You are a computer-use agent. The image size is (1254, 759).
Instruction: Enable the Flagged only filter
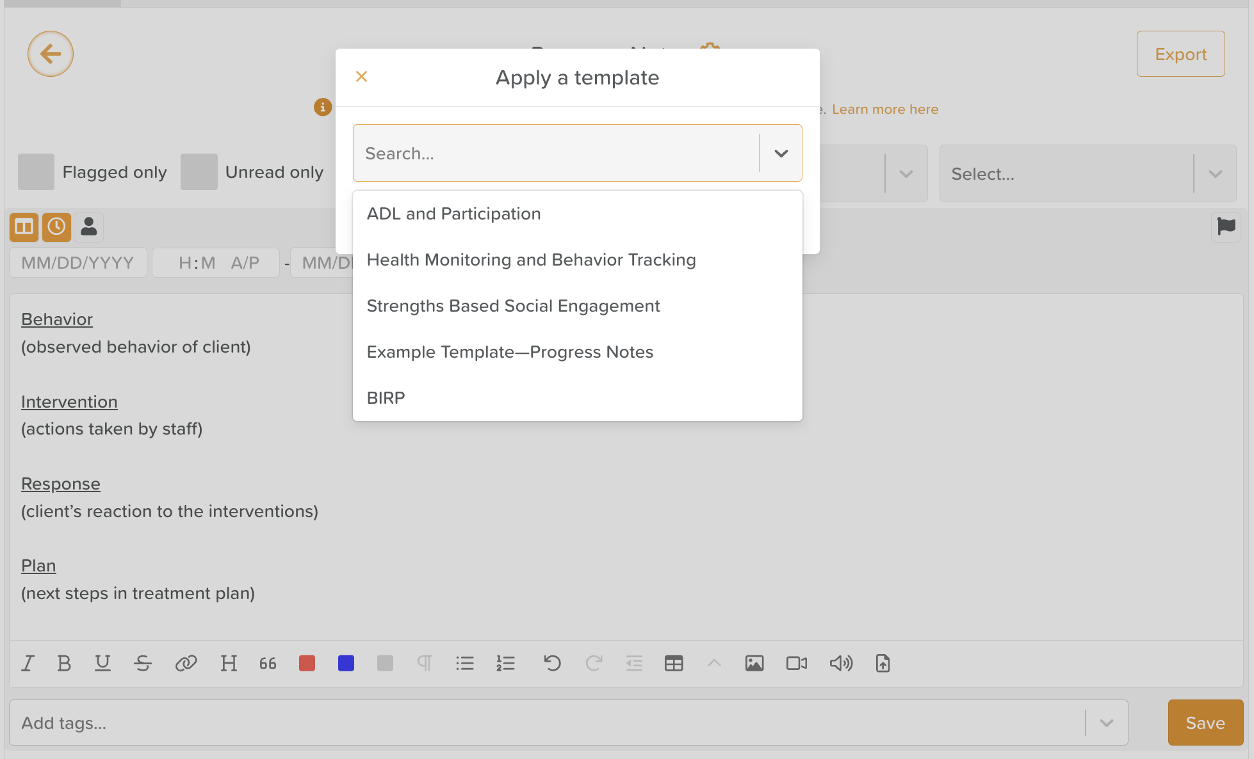36,172
